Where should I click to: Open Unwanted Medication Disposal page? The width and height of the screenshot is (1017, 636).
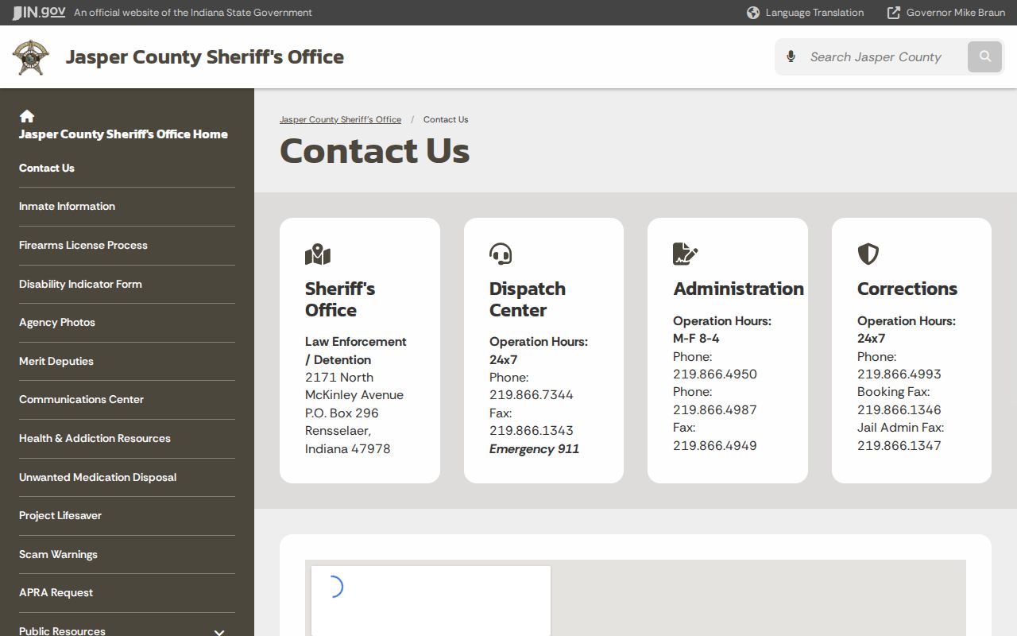click(x=98, y=477)
